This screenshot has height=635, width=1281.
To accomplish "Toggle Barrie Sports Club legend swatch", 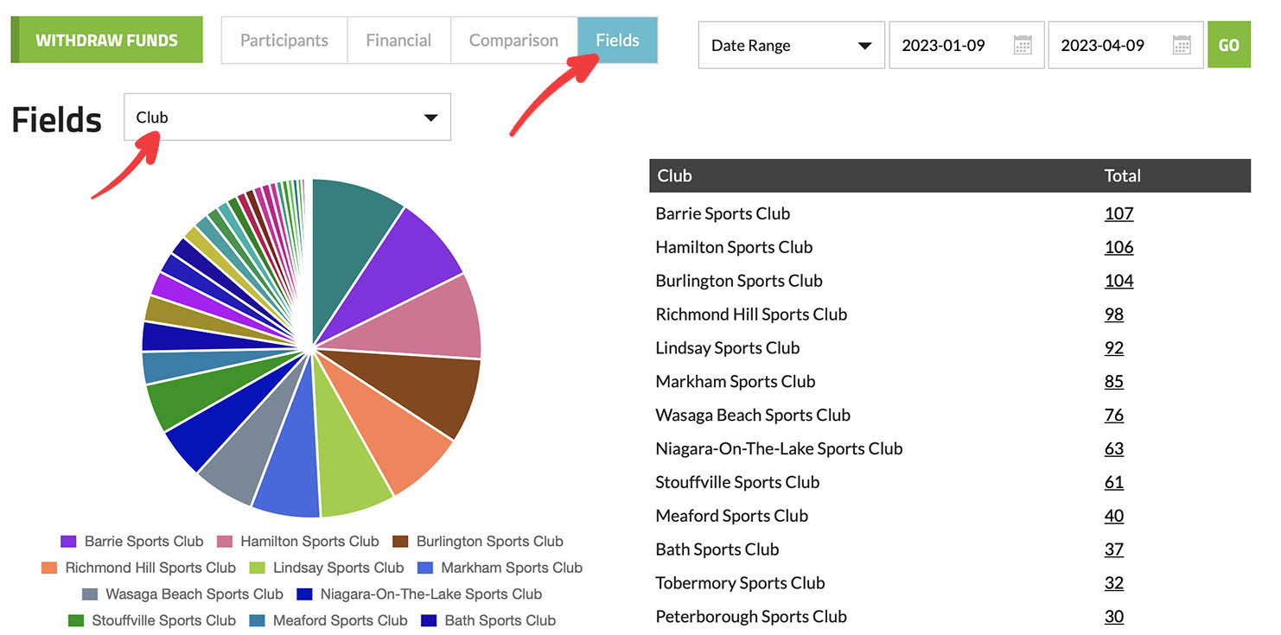I will pos(68,542).
